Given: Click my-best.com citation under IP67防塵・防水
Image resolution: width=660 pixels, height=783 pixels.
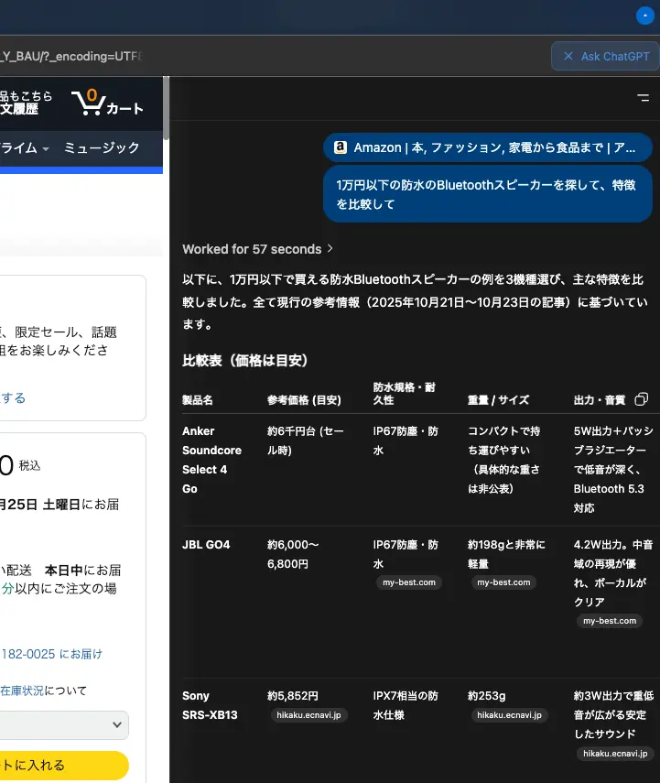Looking at the screenshot, I should (x=408, y=582).
